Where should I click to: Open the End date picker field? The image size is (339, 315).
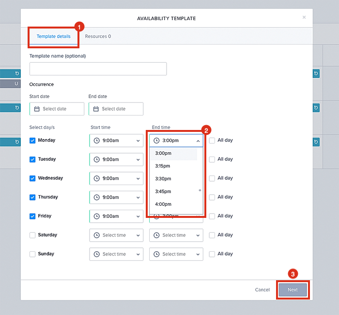116,109
